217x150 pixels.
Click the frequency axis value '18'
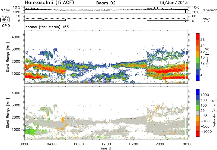coord(18,16)
